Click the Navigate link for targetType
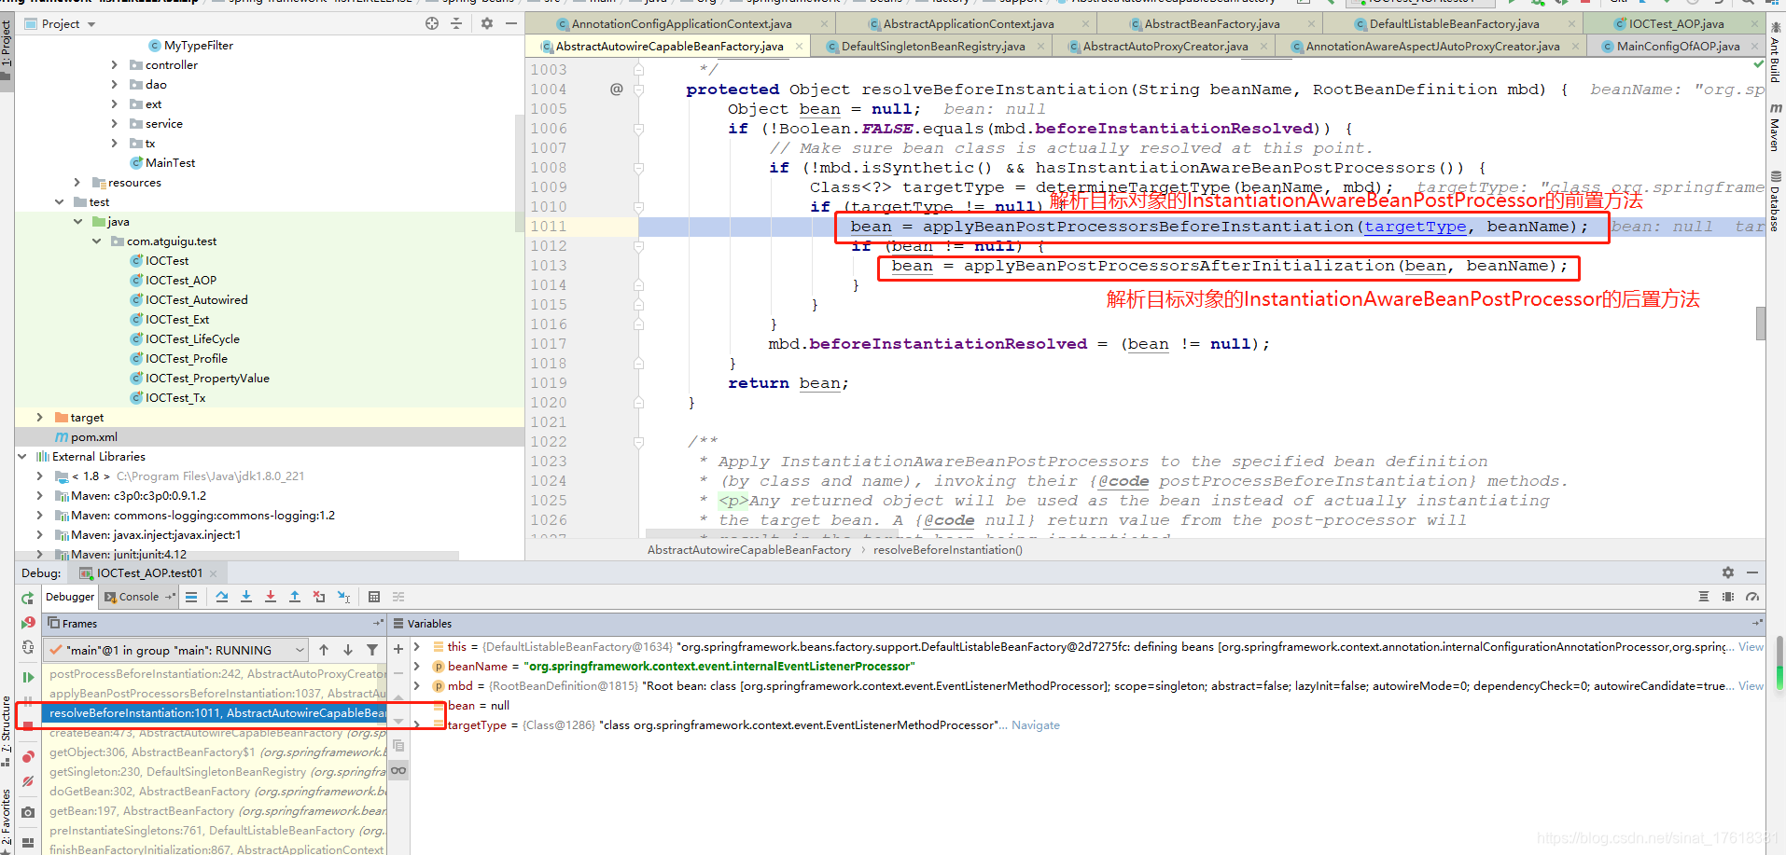The width and height of the screenshot is (1786, 855). coord(1035,725)
